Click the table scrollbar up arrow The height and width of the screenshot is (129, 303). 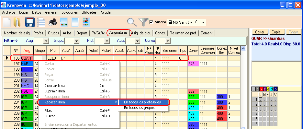tap(243, 48)
